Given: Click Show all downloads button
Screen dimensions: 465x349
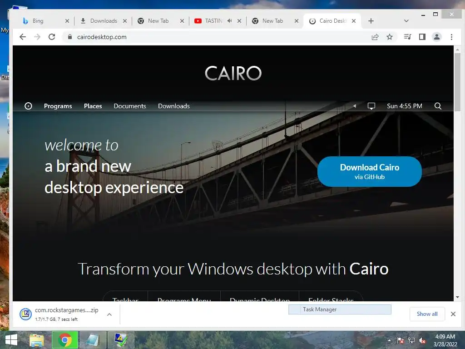Looking at the screenshot, I should click(x=427, y=314).
